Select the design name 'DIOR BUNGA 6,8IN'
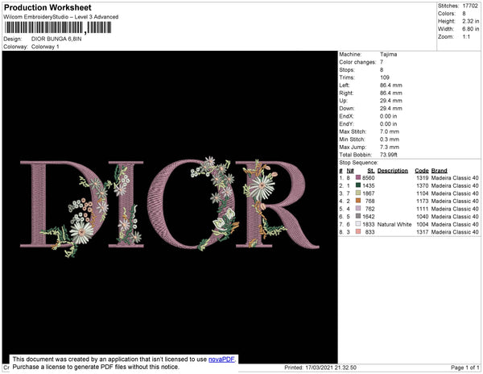 click(56, 39)
